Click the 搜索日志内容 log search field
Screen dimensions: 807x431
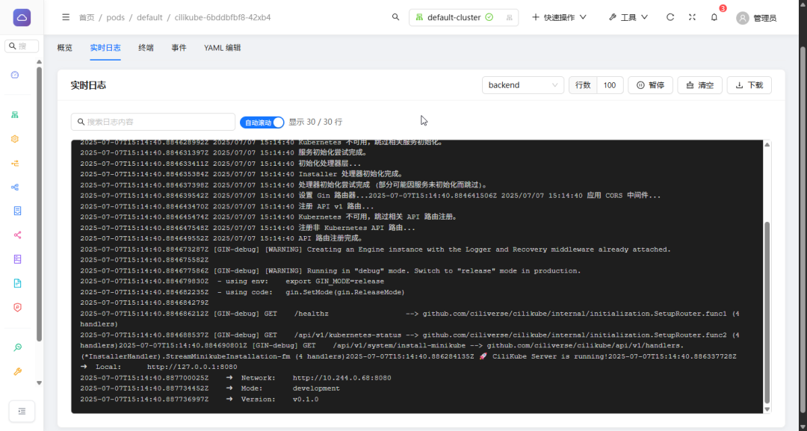point(153,120)
